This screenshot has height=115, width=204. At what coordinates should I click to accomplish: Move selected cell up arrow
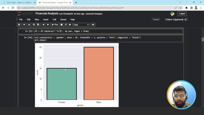coord(43,25)
